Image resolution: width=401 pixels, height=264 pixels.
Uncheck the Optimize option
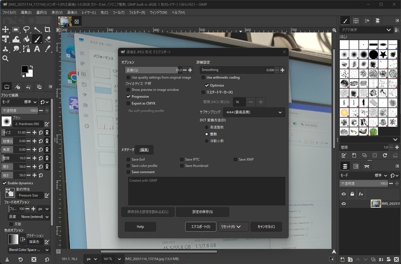point(207,85)
